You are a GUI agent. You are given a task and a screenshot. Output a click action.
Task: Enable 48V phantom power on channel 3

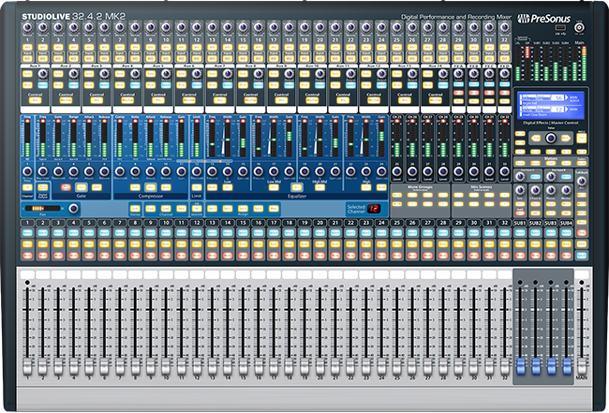58,48
